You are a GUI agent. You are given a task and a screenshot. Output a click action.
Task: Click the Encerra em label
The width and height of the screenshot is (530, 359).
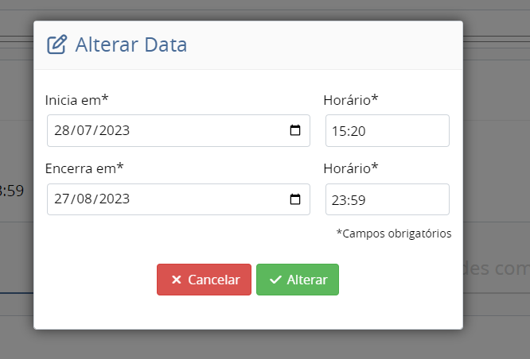84,168
